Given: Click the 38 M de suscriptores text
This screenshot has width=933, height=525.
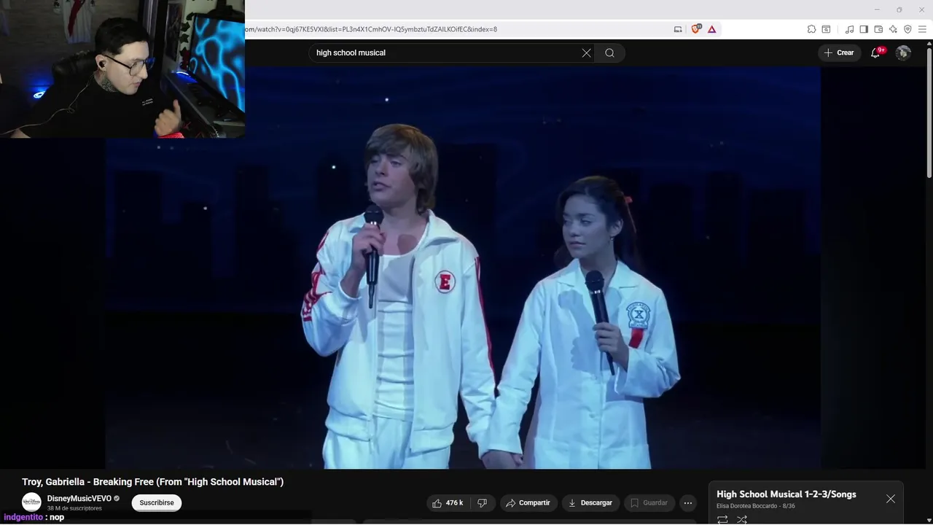Looking at the screenshot, I should pos(74,508).
